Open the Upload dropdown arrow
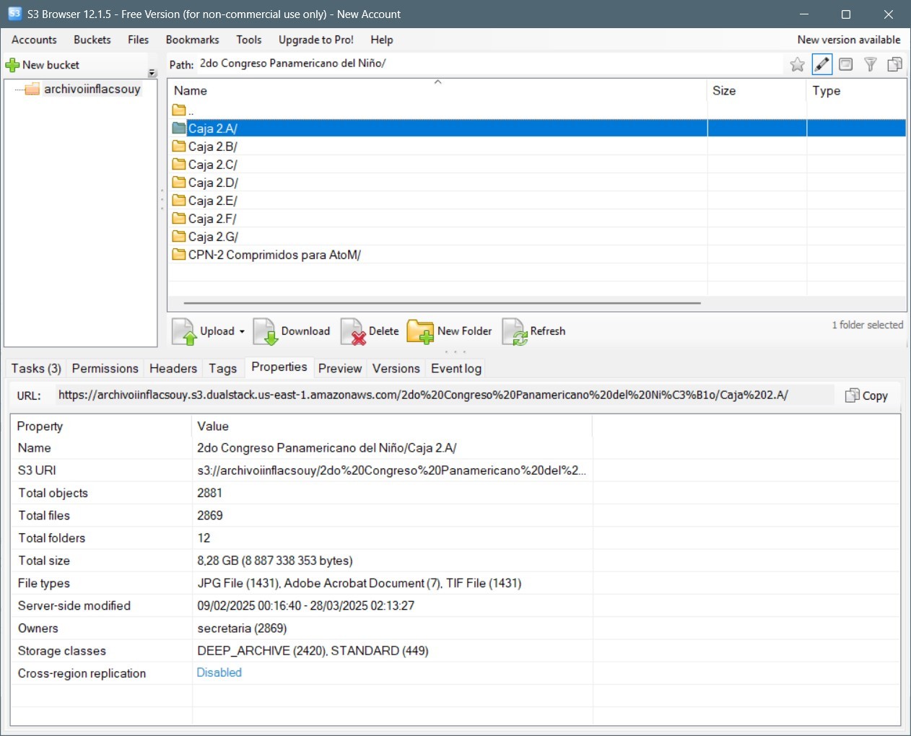 click(242, 332)
